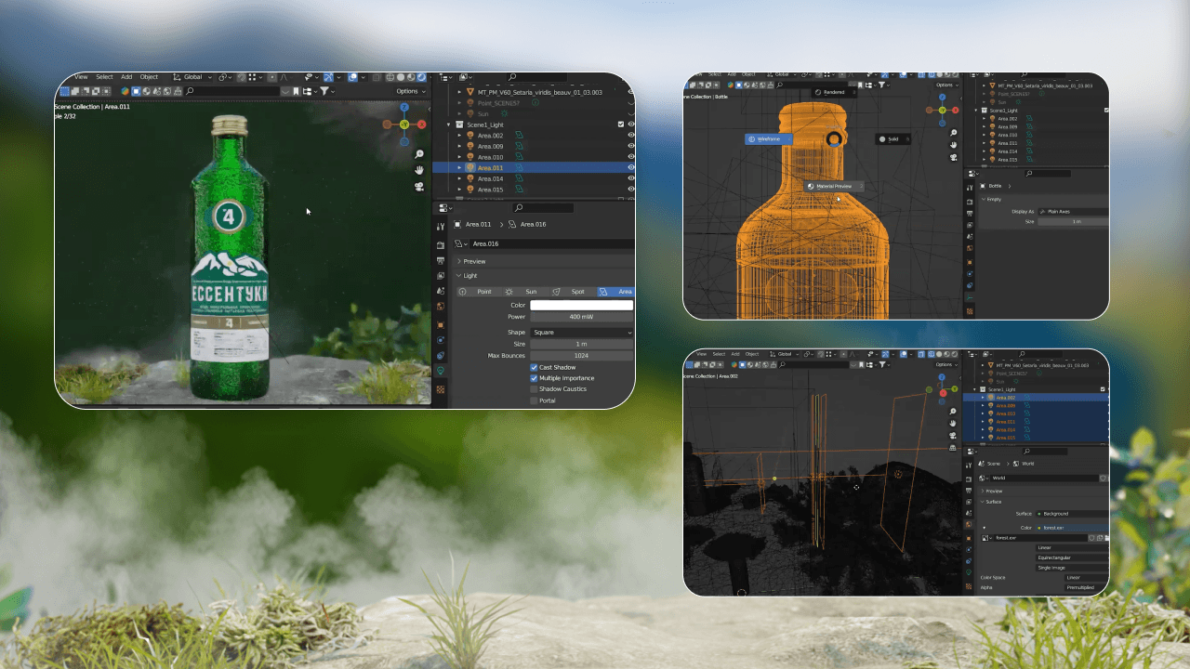Image resolution: width=1190 pixels, height=669 pixels.
Task: Adjust the Max Bounces field showing 1024
Action: (x=582, y=356)
